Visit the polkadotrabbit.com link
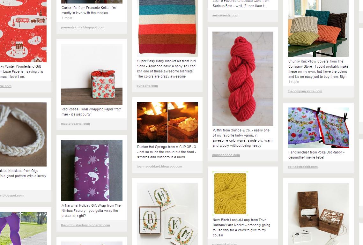This screenshot has height=245, width=363. click(x=302, y=167)
